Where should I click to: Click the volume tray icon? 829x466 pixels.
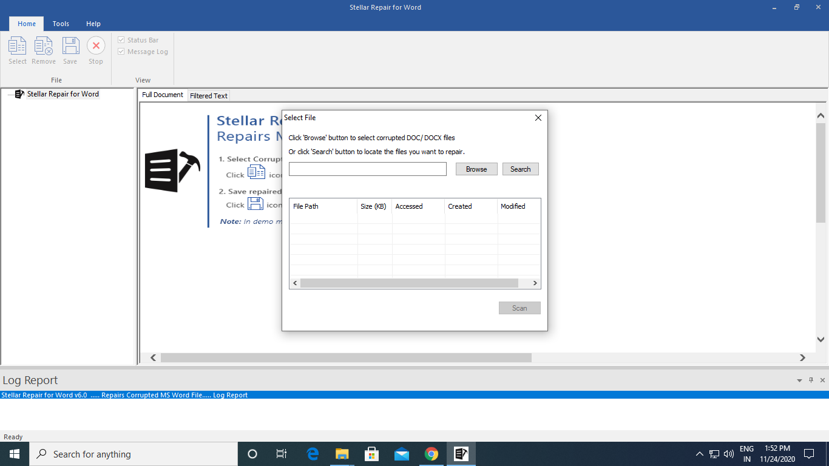click(729, 454)
